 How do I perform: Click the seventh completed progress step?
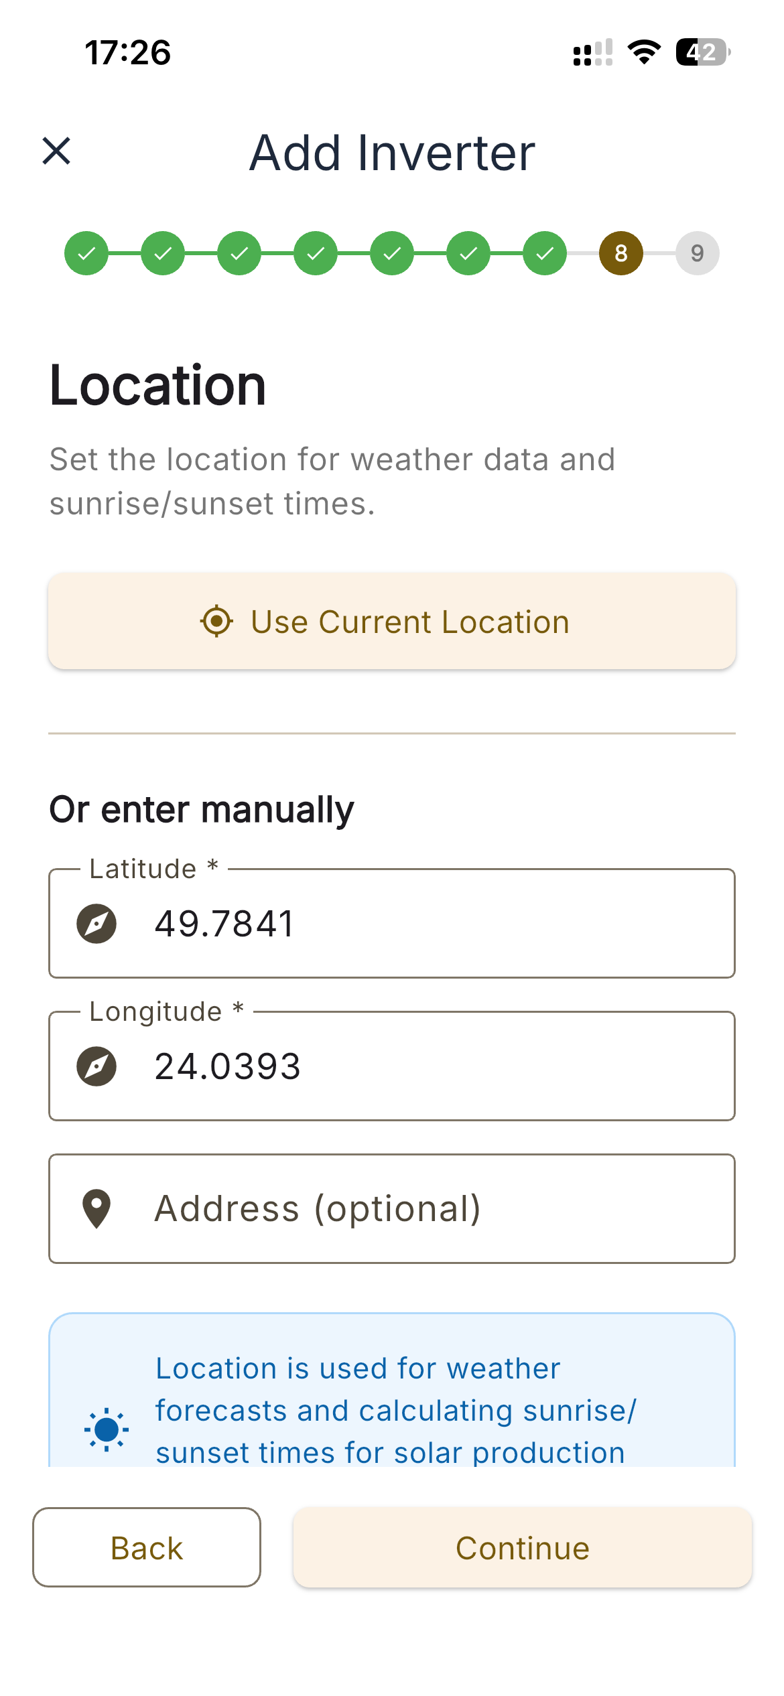tap(544, 253)
